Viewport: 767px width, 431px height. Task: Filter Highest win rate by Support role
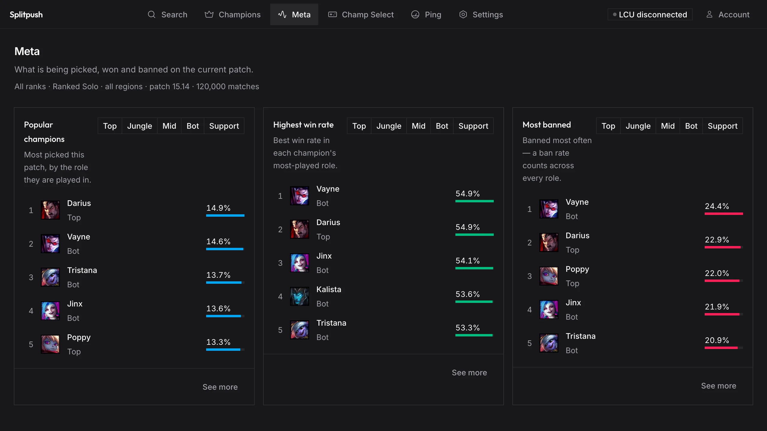pos(473,126)
